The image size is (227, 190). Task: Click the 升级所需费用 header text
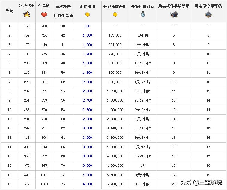click(115, 7)
